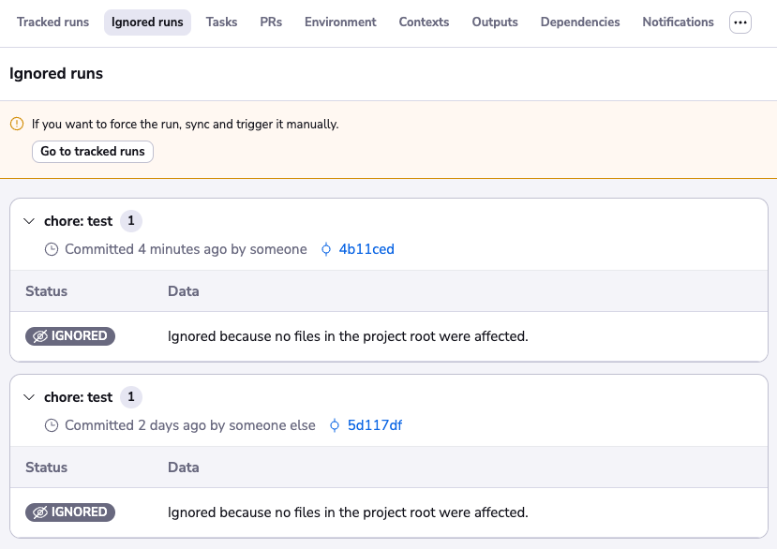
Task: Click the clock icon beside 'Committed 2 days ago'
Action: coord(52,425)
